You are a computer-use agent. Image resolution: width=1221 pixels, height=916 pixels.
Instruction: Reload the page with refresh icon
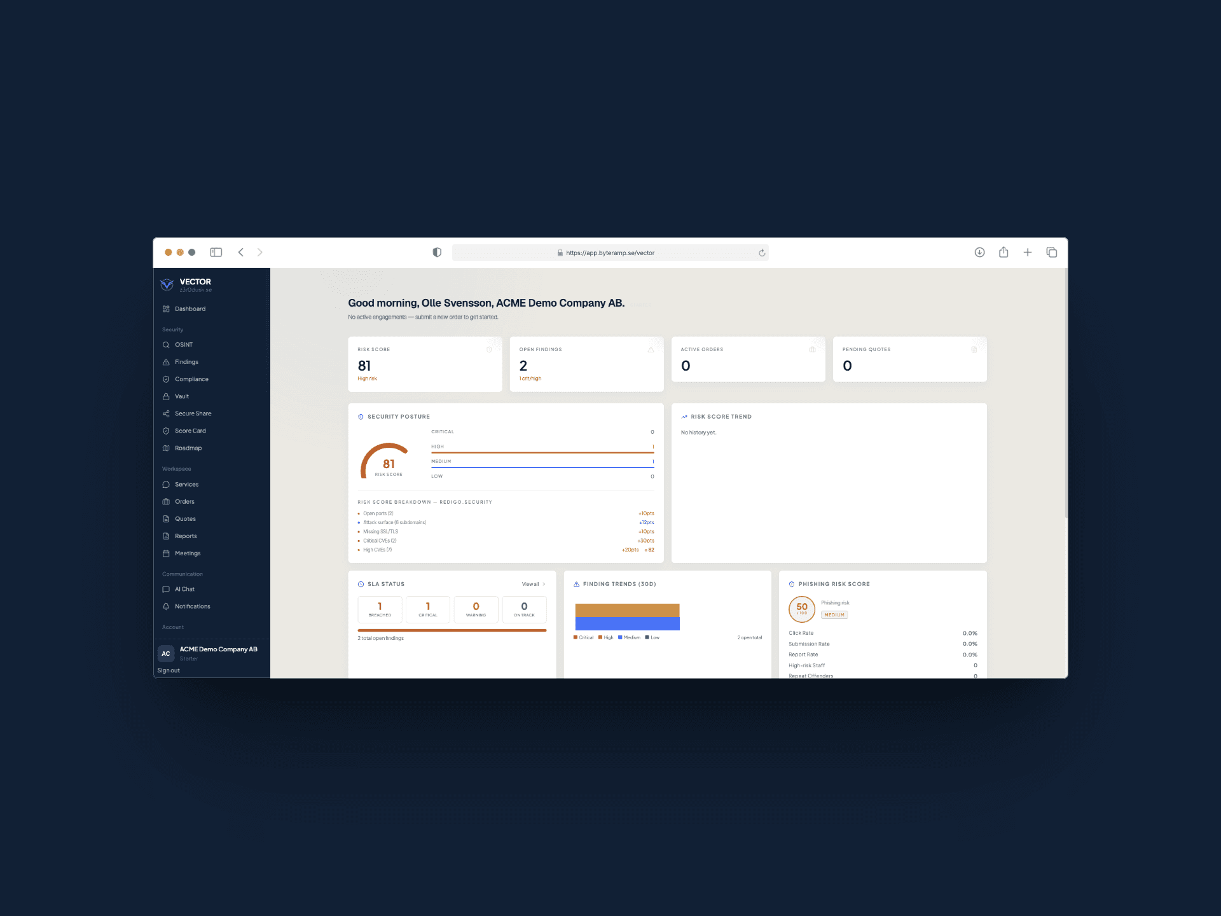(762, 253)
